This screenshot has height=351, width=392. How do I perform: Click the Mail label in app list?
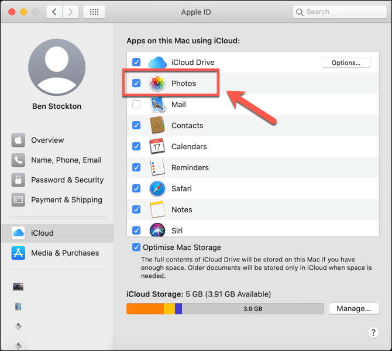point(178,105)
